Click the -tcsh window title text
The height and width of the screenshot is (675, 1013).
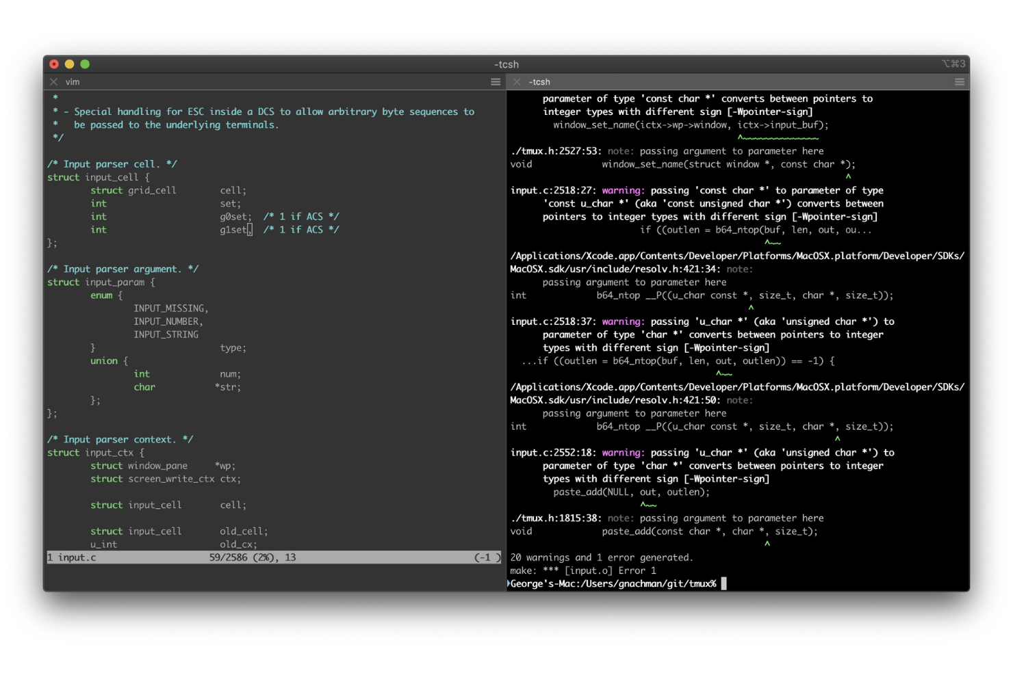pos(506,64)
